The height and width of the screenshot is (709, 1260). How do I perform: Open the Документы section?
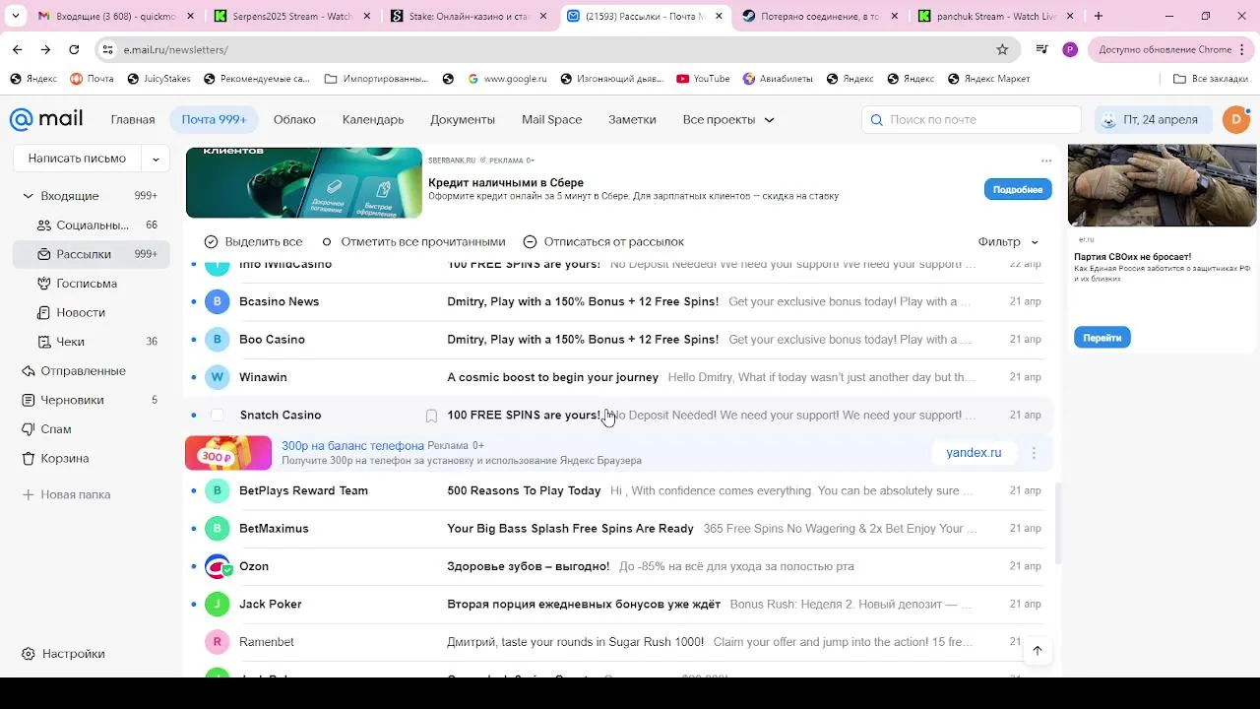(463, 120)
